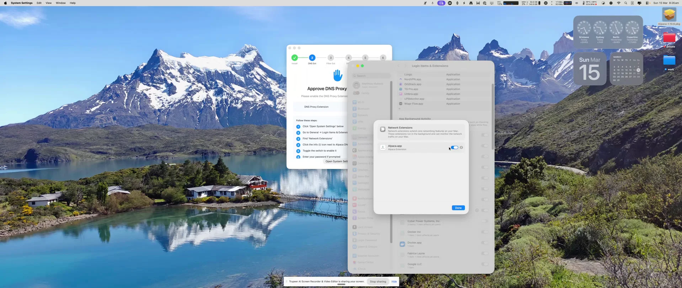Toggle the Docker.app background activity switch

485,243
